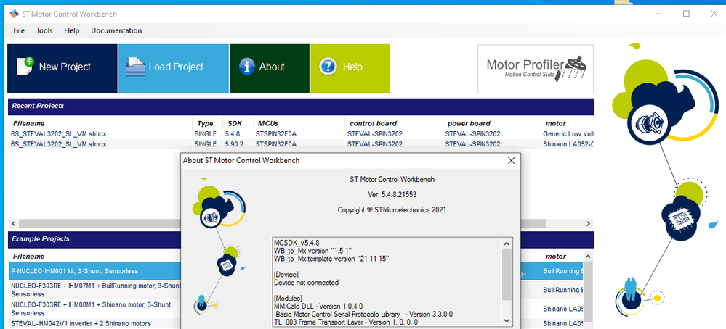Click the About tile label
The height and width of the screenshot is (329, 726).
(272, 67)
